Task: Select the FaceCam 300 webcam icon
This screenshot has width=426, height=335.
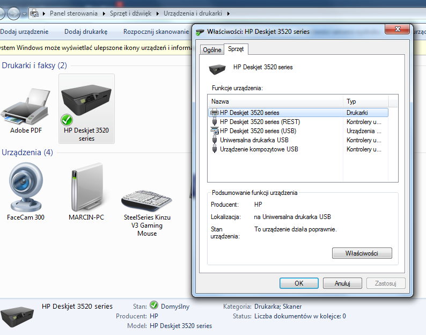Action: [x=26, y=187]
